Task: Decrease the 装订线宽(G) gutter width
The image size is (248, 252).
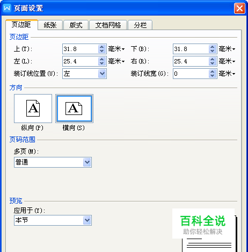Action: point(213,76)
